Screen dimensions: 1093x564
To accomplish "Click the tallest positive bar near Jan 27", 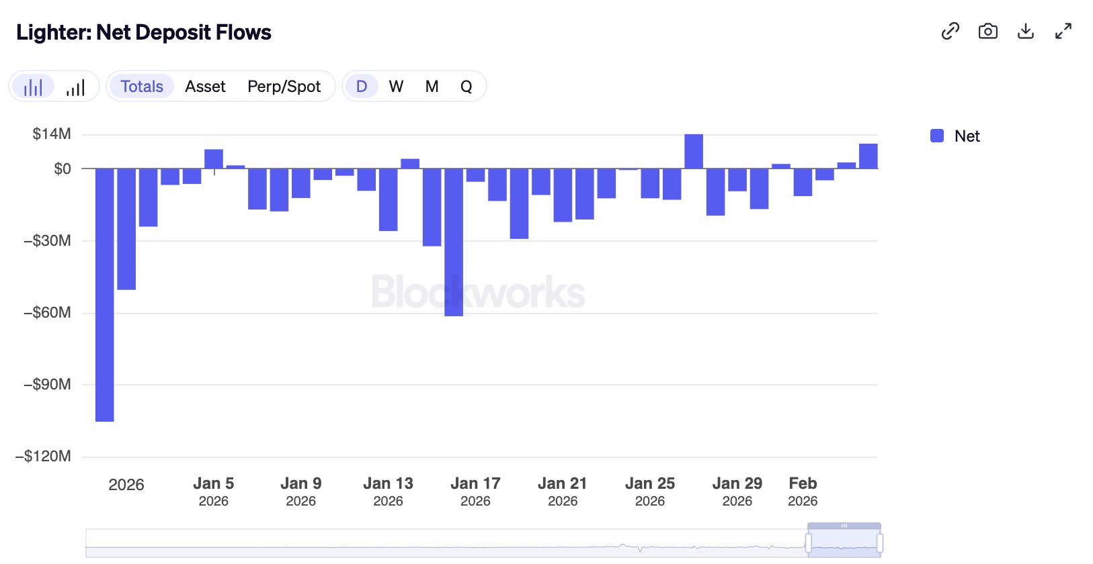I will (694, 151).
